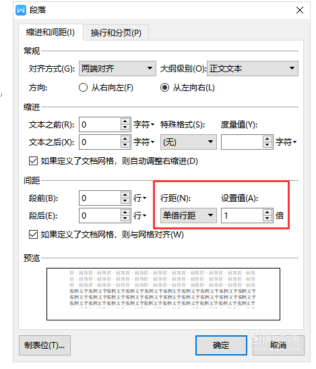Open the 字符 unit dropdown next to 文本之前

click(x=144, y=125)
